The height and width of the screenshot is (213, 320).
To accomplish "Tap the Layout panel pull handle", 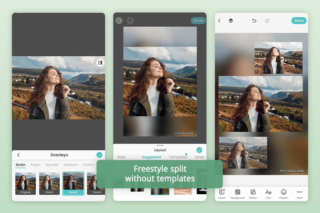I will pos(160,145).
